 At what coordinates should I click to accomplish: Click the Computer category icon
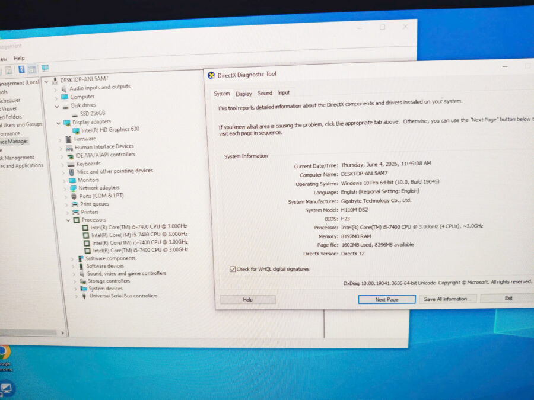pyautogui.click(x=64, y=97)
